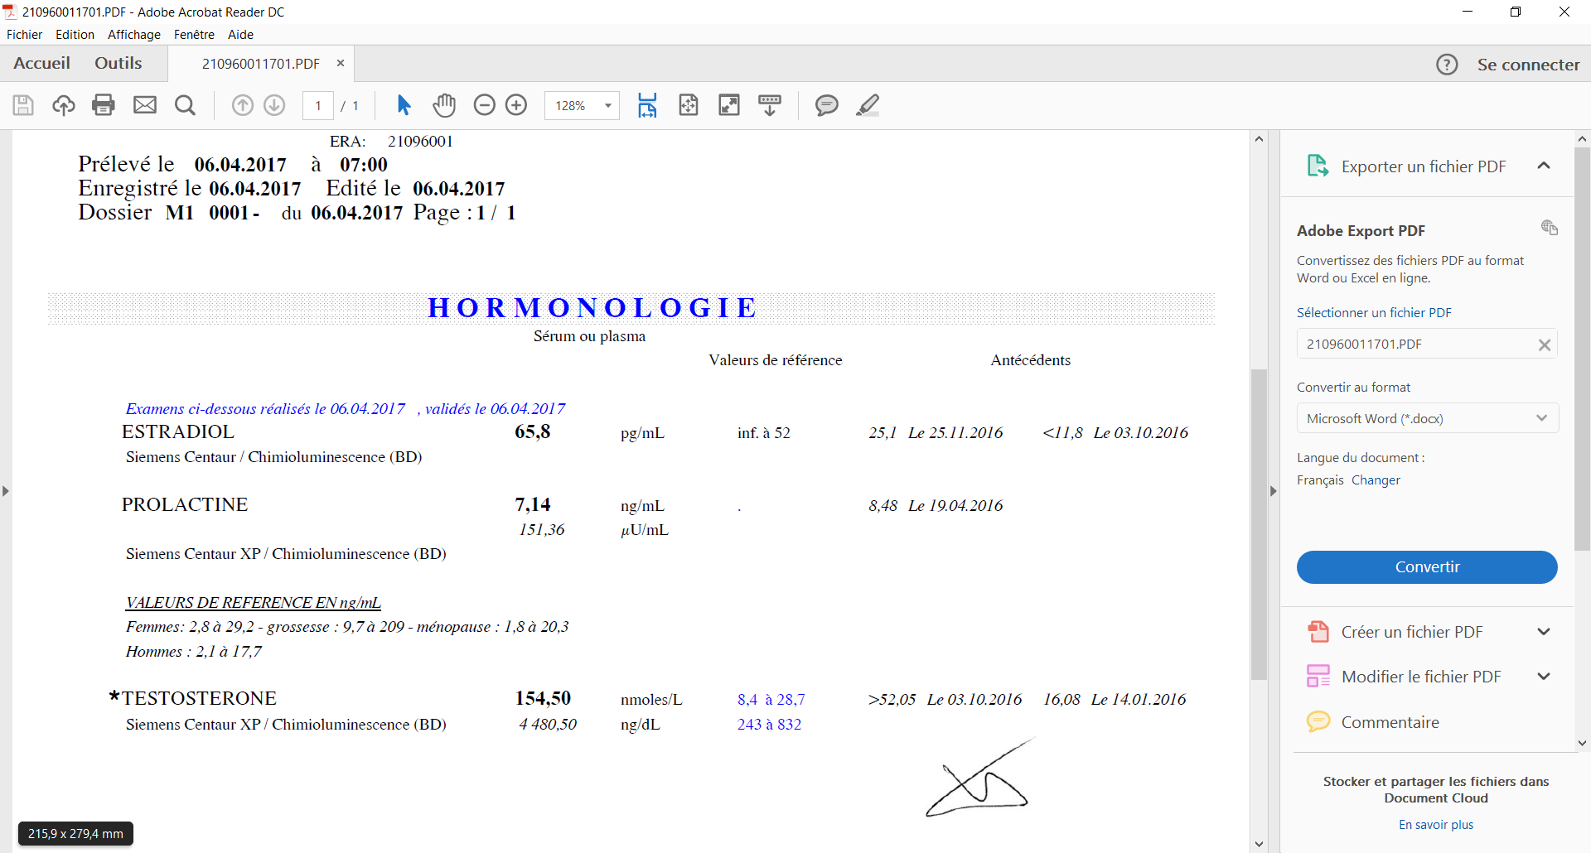Click the tools pane vertical scrollbar
Screen dimensions: 1591x853
(1583, 349)
